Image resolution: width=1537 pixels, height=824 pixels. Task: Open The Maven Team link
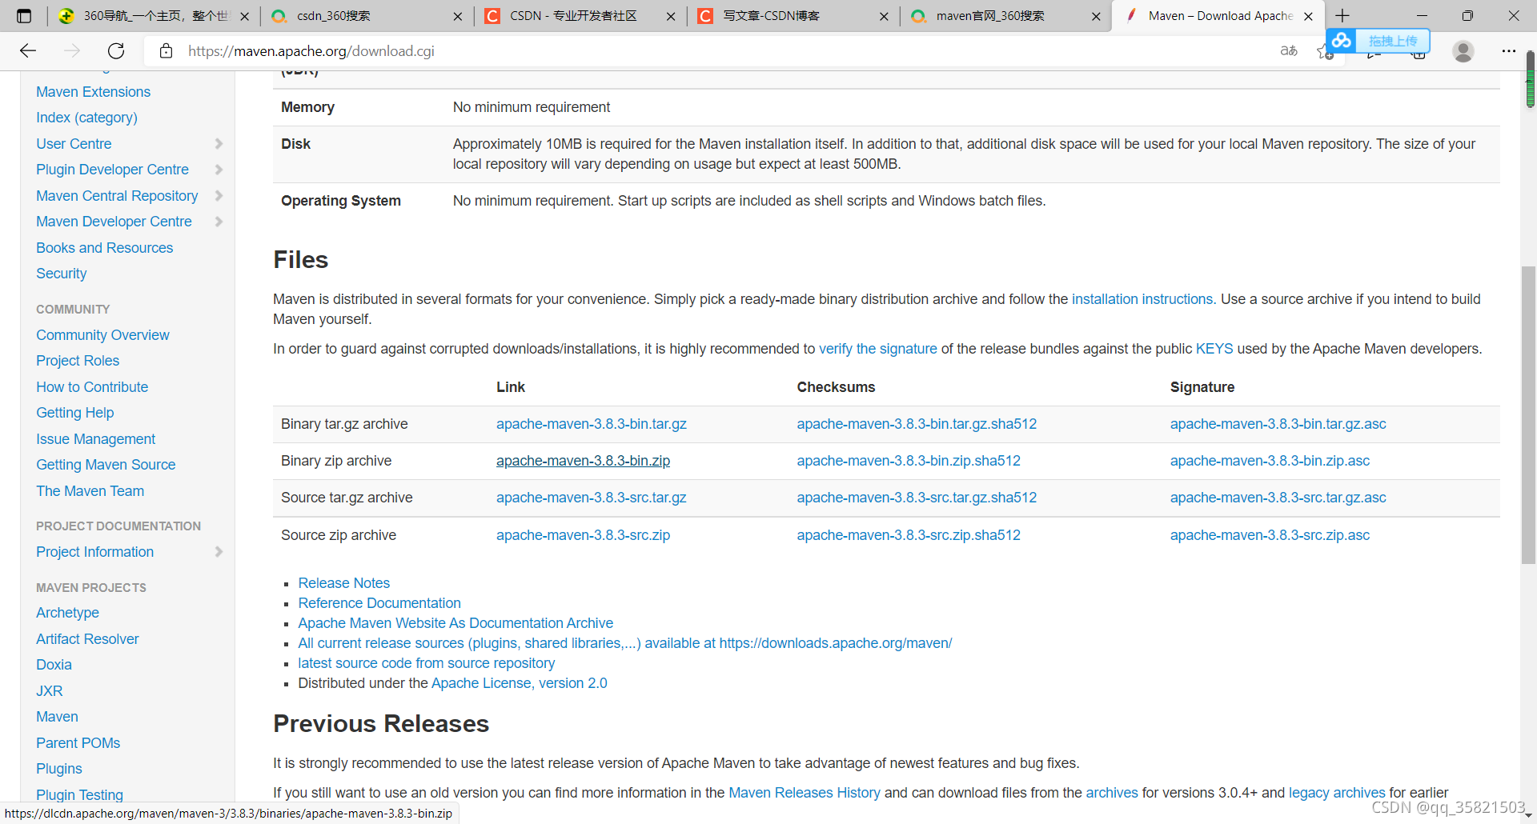90,491
